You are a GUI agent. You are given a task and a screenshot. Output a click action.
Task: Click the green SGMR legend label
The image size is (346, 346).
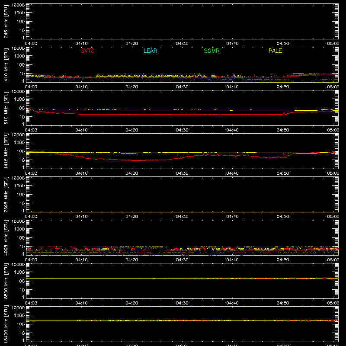click(211, 51)
